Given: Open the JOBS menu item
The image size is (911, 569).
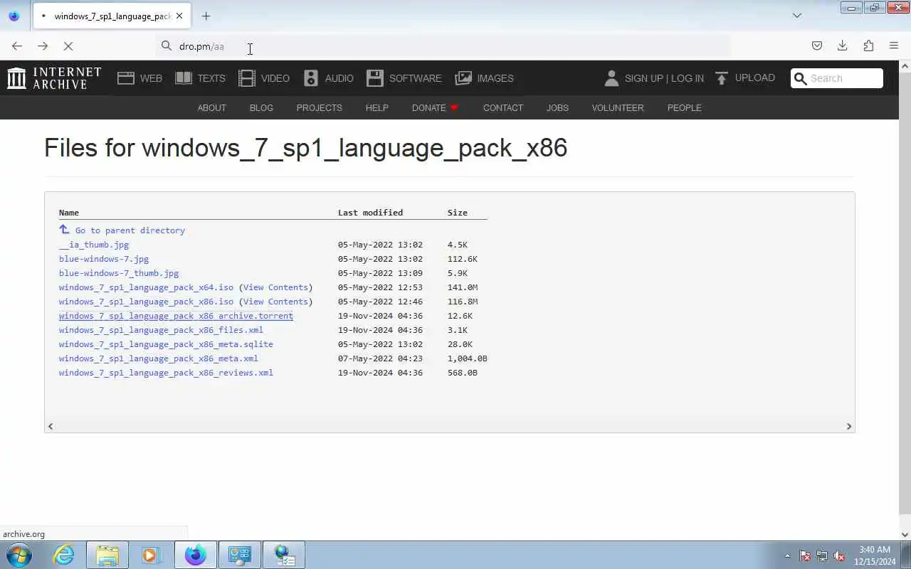Looking at the screenshot, I should [557, 108].
